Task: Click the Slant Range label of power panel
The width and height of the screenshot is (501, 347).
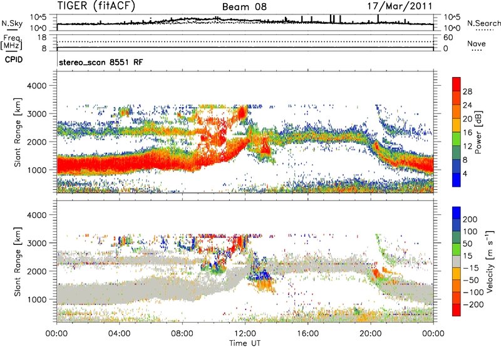Action: (x=18, y=132)
